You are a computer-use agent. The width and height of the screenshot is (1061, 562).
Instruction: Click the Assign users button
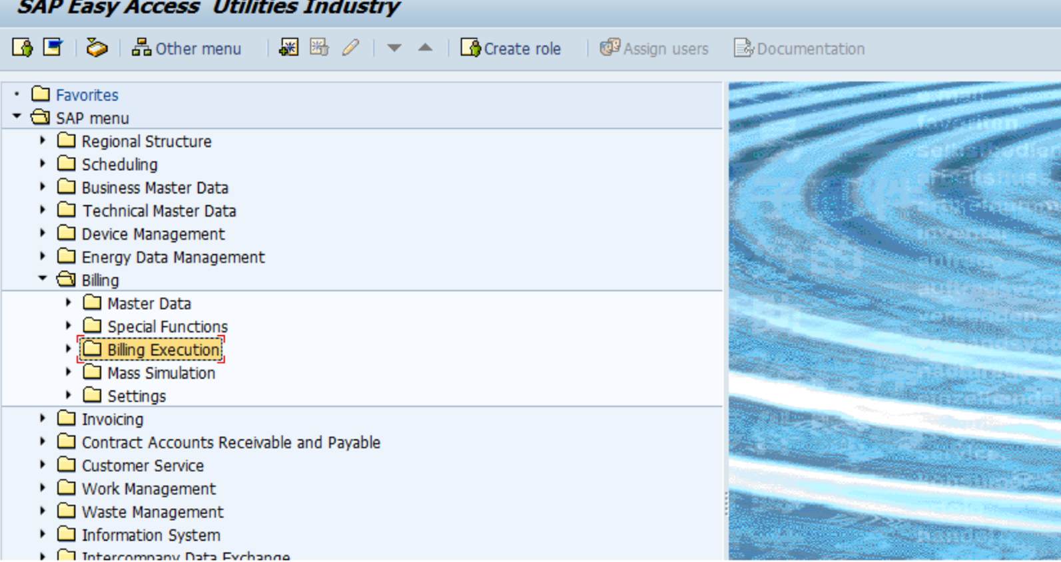pyautogui.click(x=654, y=49)
